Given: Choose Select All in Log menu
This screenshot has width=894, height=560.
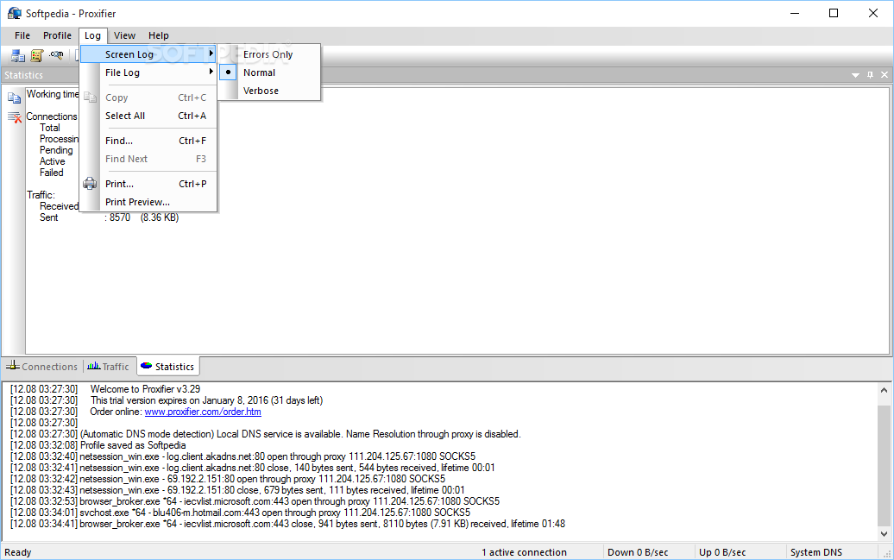Looking at the screenshot, I should [148, 116].
